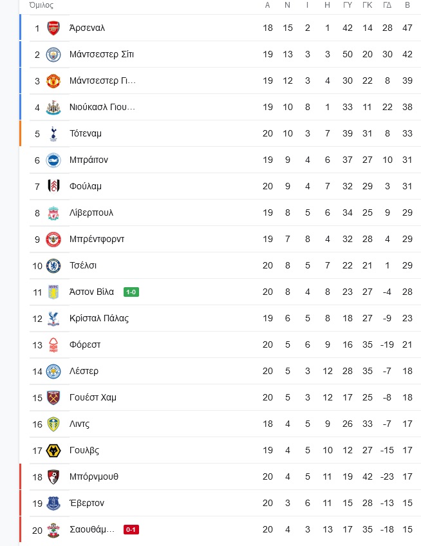Open the Μπρέντφορντ team link
This screenshot has height=546, width=421.
tap(97, 240)
